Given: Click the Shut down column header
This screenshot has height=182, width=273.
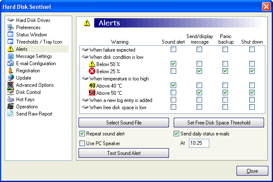Looking at the screenshot, I should 252,42.
